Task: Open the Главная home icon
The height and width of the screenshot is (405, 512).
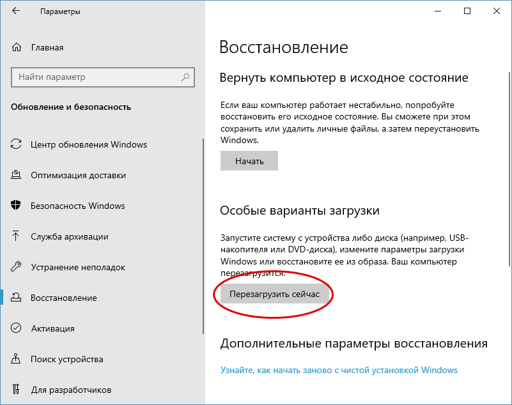Action: 17,47
